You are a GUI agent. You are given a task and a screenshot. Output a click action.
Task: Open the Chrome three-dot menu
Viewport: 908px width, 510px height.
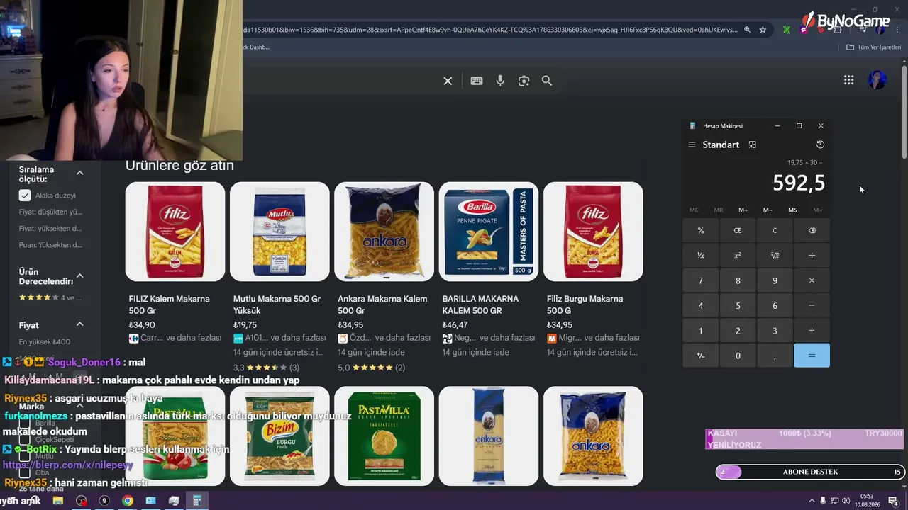click(x=896, y=30)
